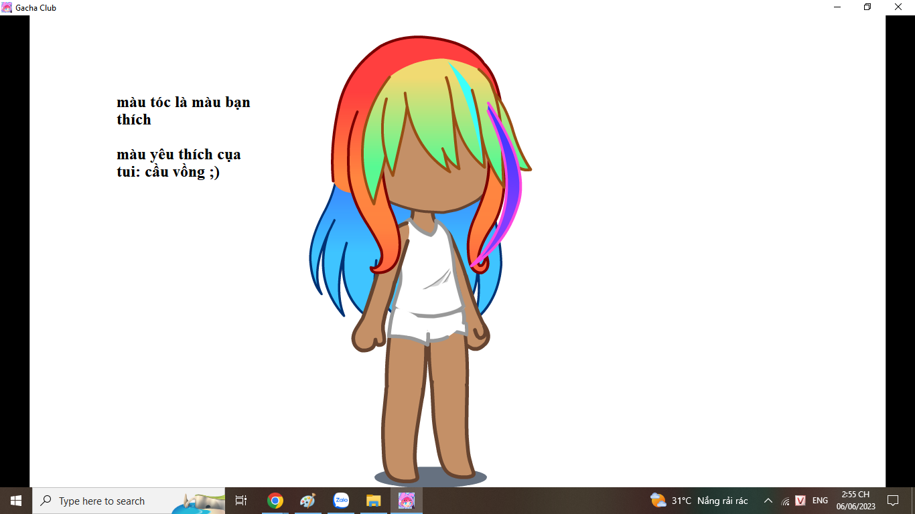Switch the ENG input language indicator

click(820, 501)
